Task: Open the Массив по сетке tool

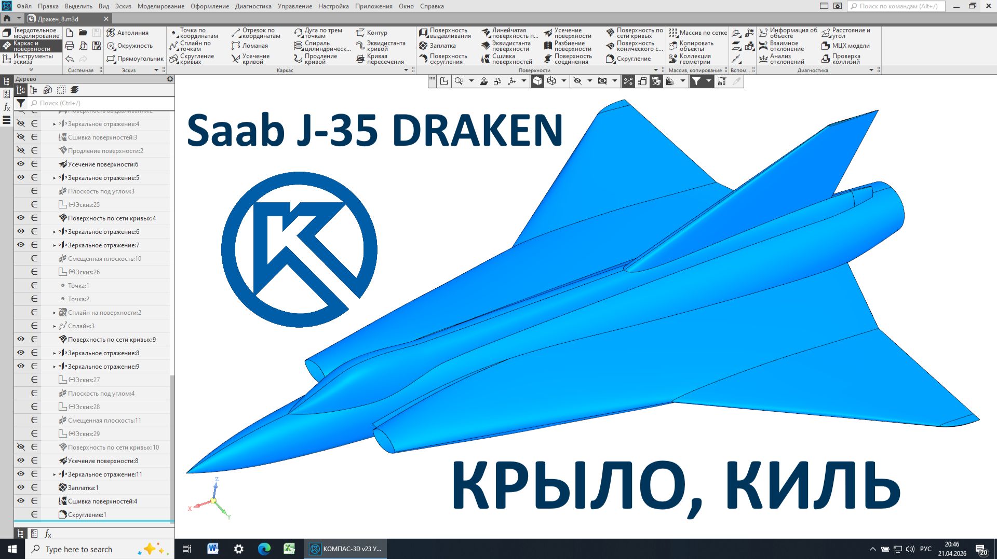Action: pyautogui.click(x=698, y=32)
